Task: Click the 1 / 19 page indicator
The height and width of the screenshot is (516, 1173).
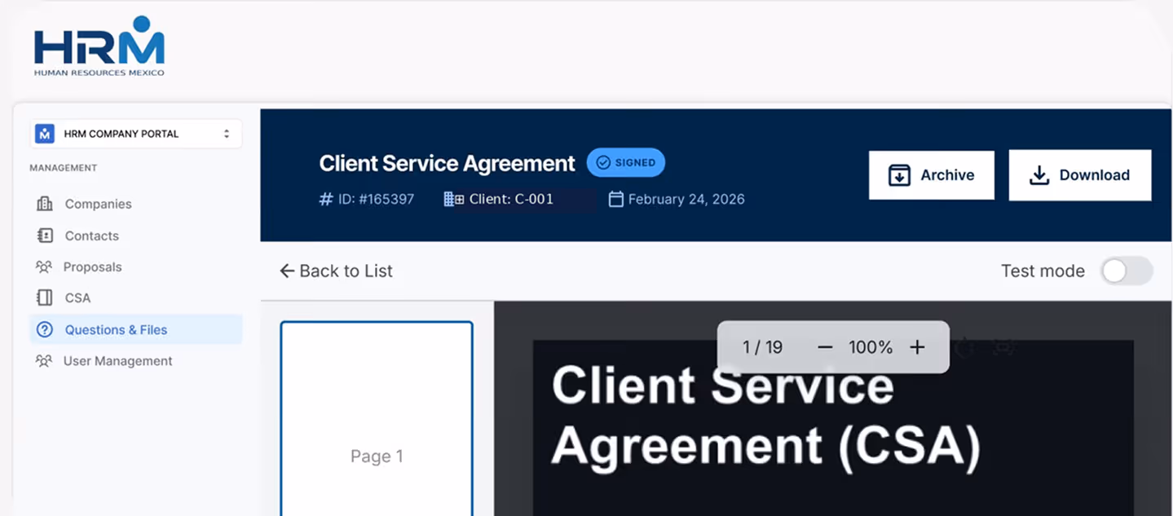Action: (x=762, y=347)
